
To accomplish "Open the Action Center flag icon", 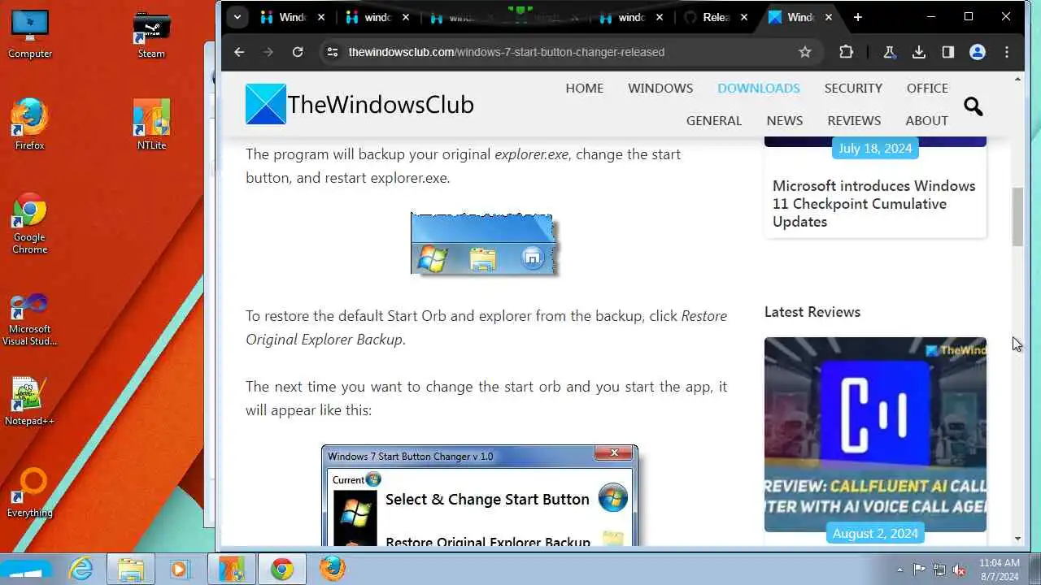I will 919,570.
